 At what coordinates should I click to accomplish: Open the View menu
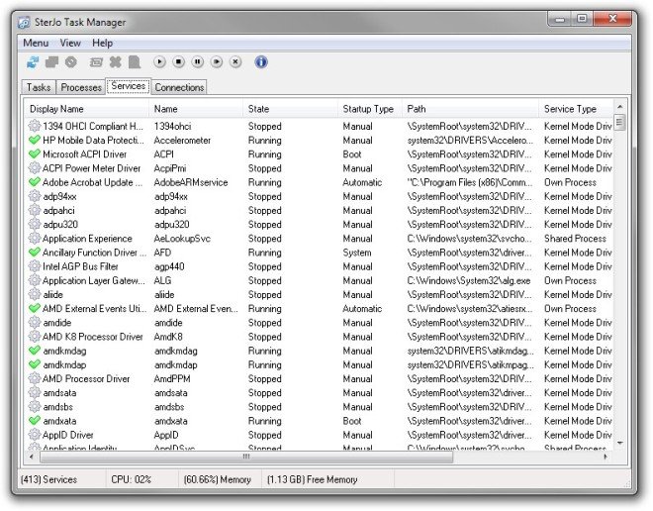coord(70,43)
